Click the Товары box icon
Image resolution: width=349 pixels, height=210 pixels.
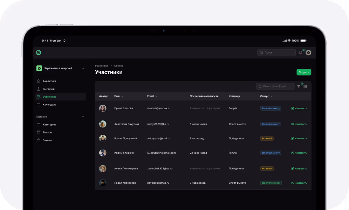pyautogui.click(x=39, y=132)
